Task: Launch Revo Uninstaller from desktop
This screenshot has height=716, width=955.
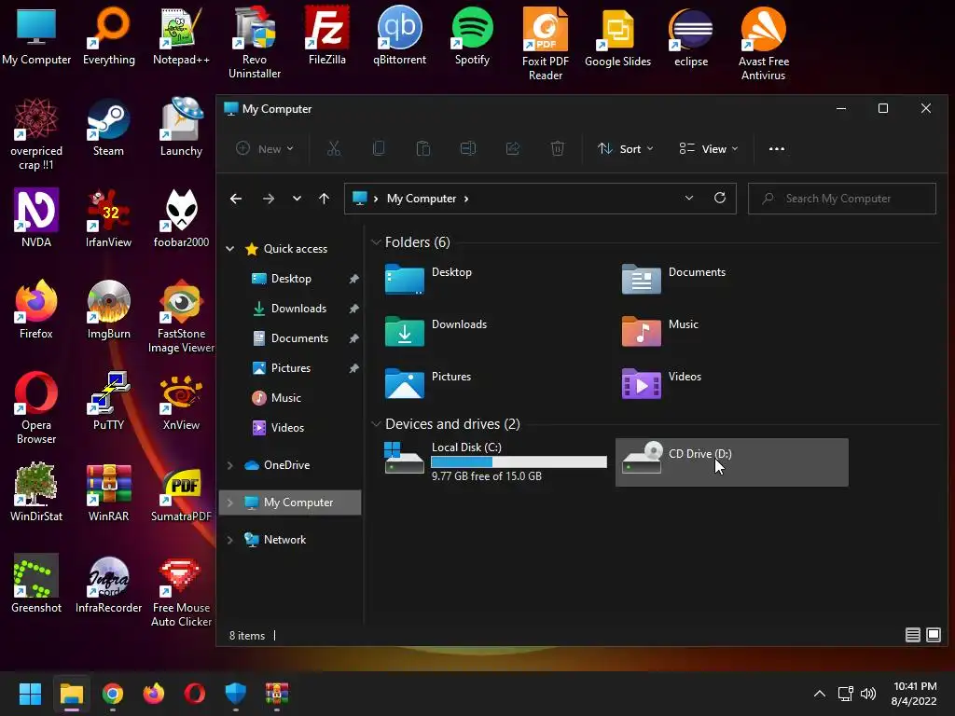Action: [x=254, y=43]
